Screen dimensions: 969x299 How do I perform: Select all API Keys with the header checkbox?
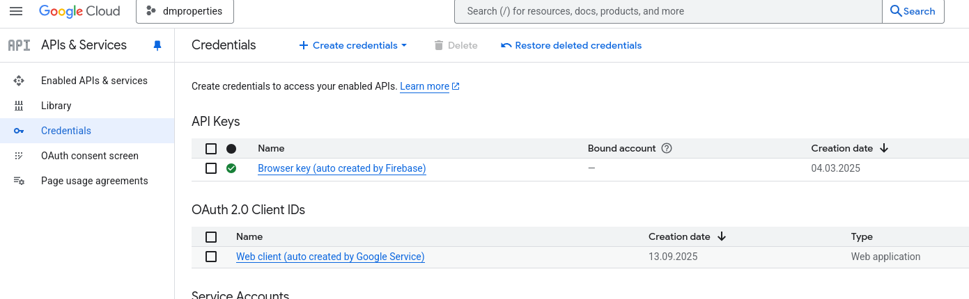(211, 149)
